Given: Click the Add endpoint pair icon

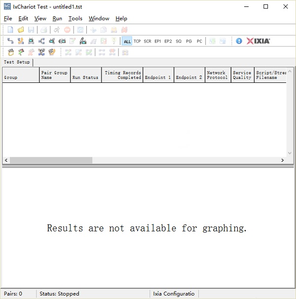Looking at the screenshot, I should tap(10, 41).
